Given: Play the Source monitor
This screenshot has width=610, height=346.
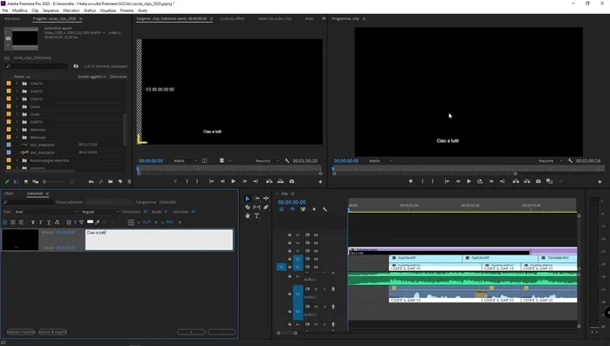Looking at the screenshot, I should pyautogui.click(x=233, y=181).
